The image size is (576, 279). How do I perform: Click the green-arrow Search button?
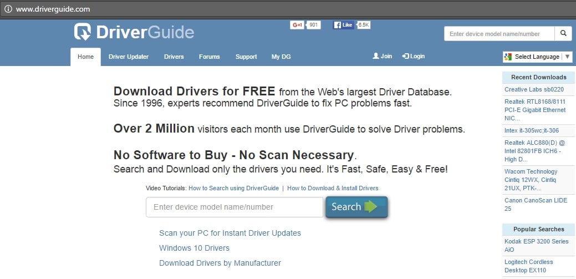coord(356,207)
